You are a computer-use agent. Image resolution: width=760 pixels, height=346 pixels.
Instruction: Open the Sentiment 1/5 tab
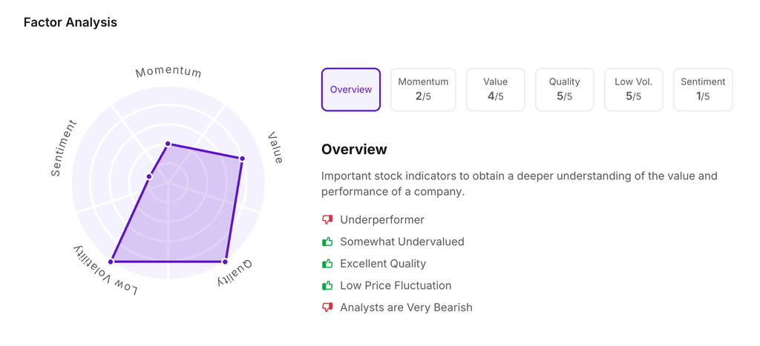click(x=703, y=90)
